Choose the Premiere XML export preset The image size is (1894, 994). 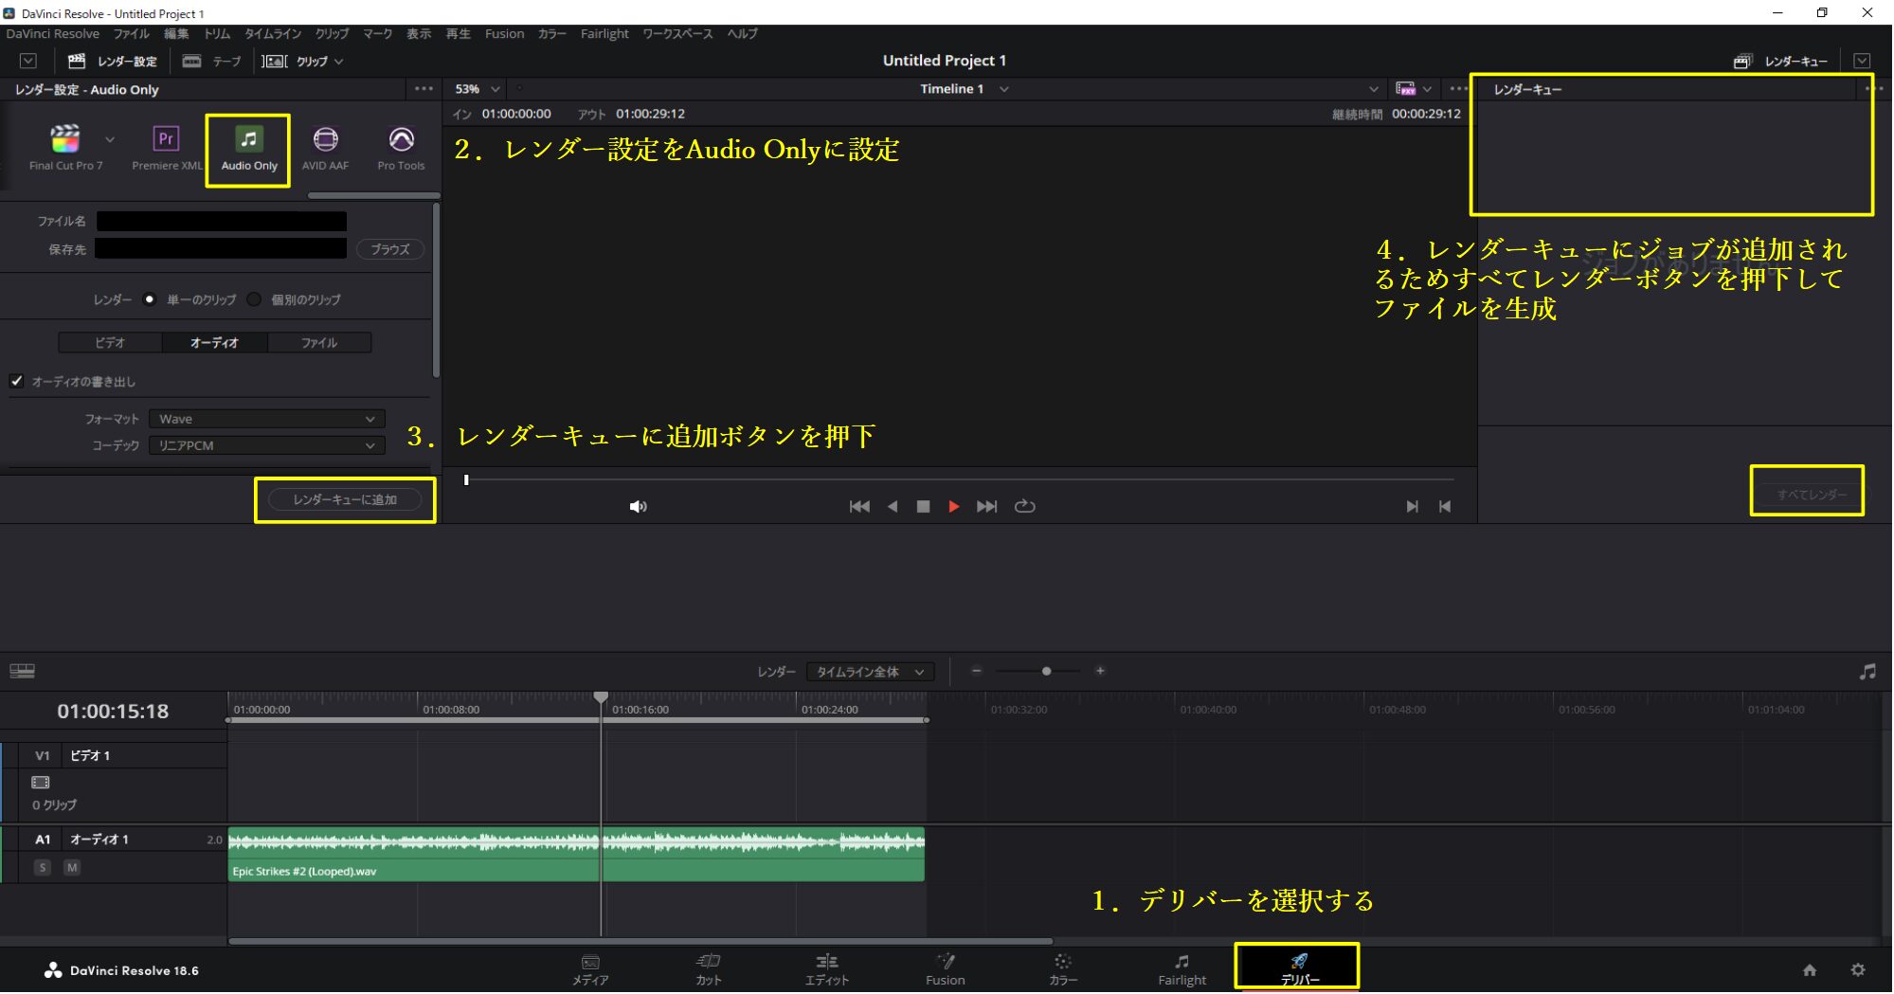point(165,142)
